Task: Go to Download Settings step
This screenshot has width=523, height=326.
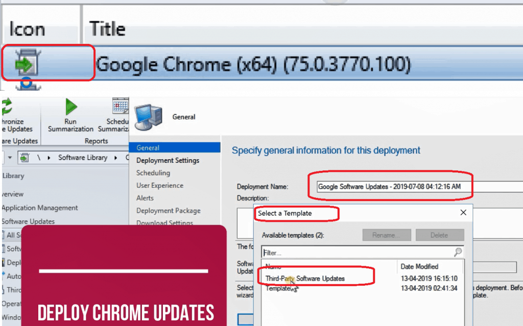Action: point(164,222)
